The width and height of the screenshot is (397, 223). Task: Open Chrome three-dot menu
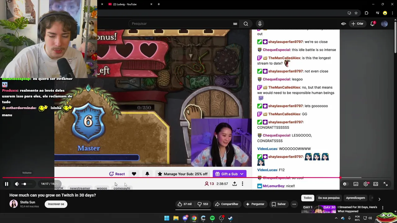pyautogui.click(x=393, y=13)
